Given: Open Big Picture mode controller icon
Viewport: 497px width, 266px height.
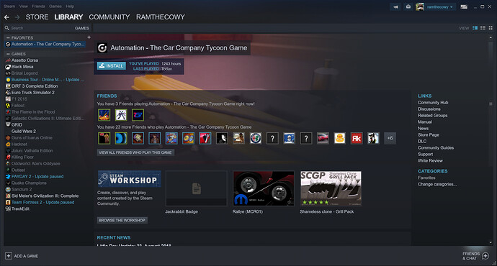Looking at the screenshot, I should coord(464,6).
